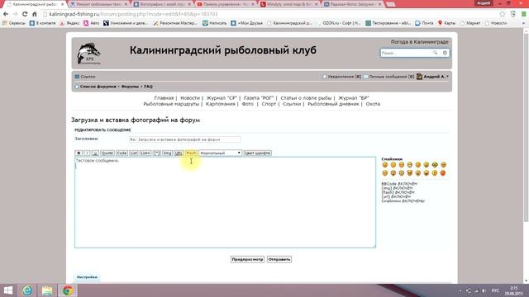Open the 'Газета "РОГ"' link
This screenshot has height=297, width=529.
(259, 98)
